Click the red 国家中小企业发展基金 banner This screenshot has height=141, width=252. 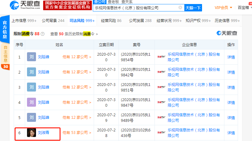(x=67, y=5)
